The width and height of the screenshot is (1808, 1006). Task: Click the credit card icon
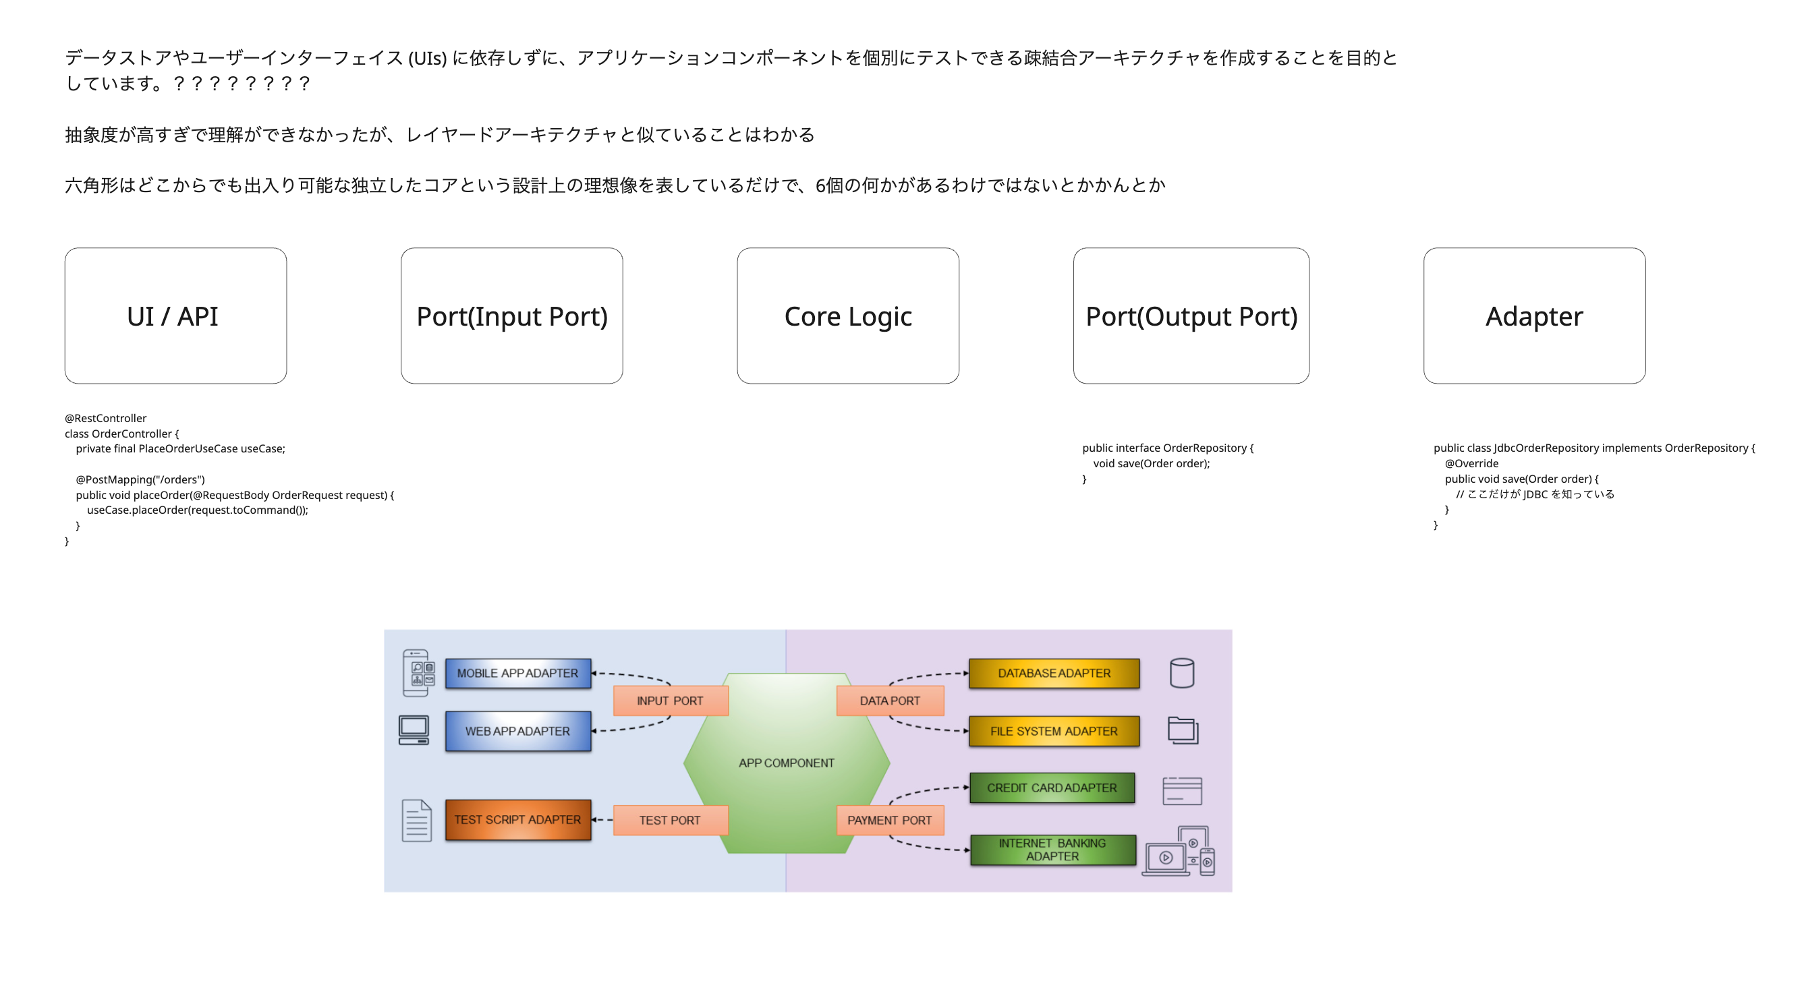tap(1182, 791)
